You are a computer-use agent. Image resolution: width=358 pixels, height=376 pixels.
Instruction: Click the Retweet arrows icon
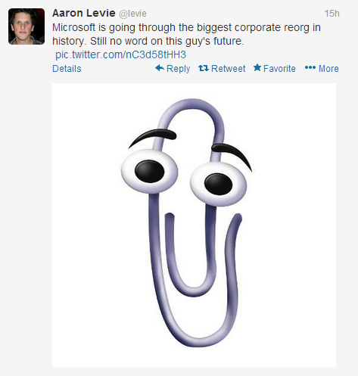coord(204,68)
